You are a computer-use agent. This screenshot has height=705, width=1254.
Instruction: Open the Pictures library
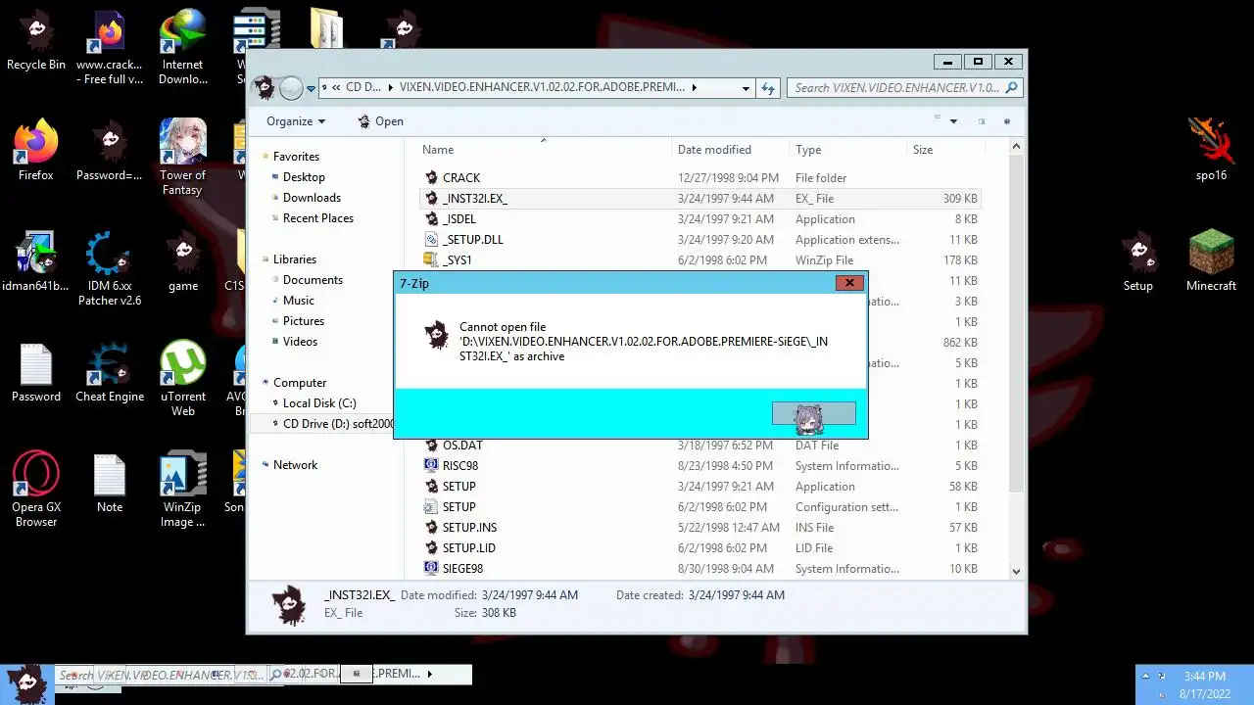point(304,321)
